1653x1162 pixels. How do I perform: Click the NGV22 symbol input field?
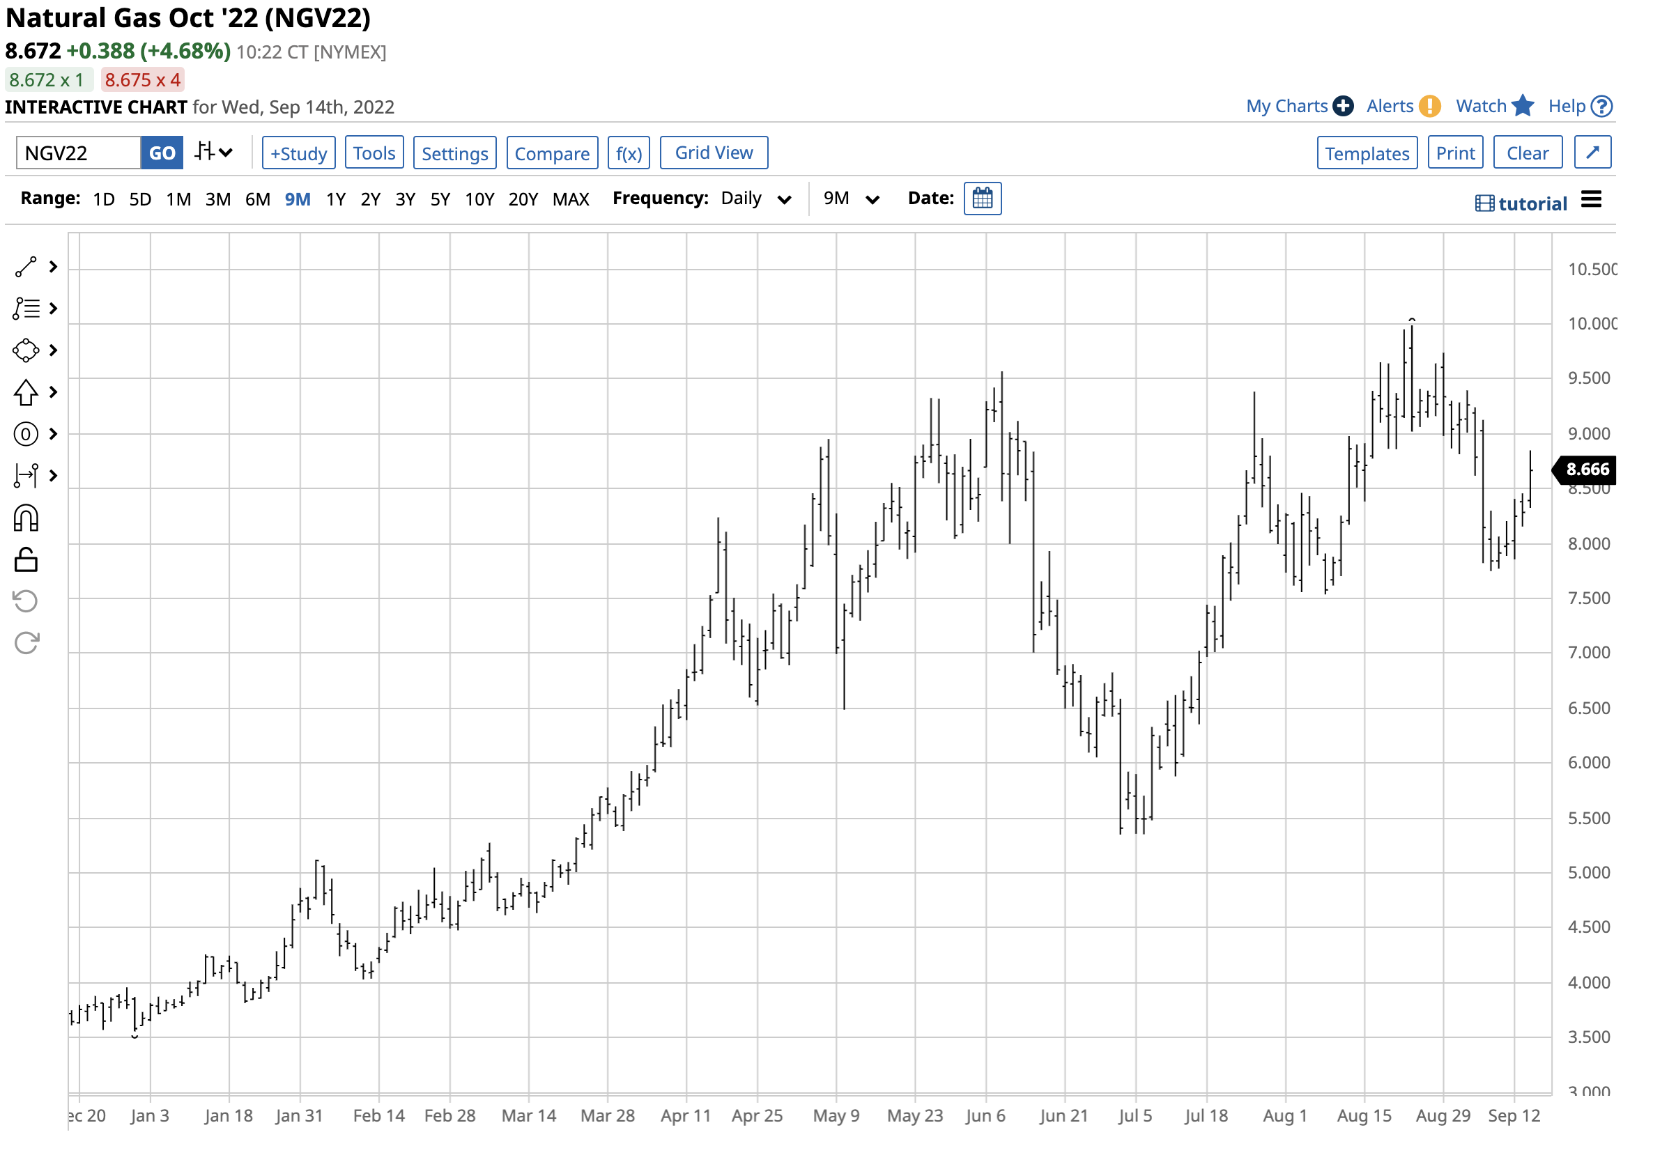[79, 154]
